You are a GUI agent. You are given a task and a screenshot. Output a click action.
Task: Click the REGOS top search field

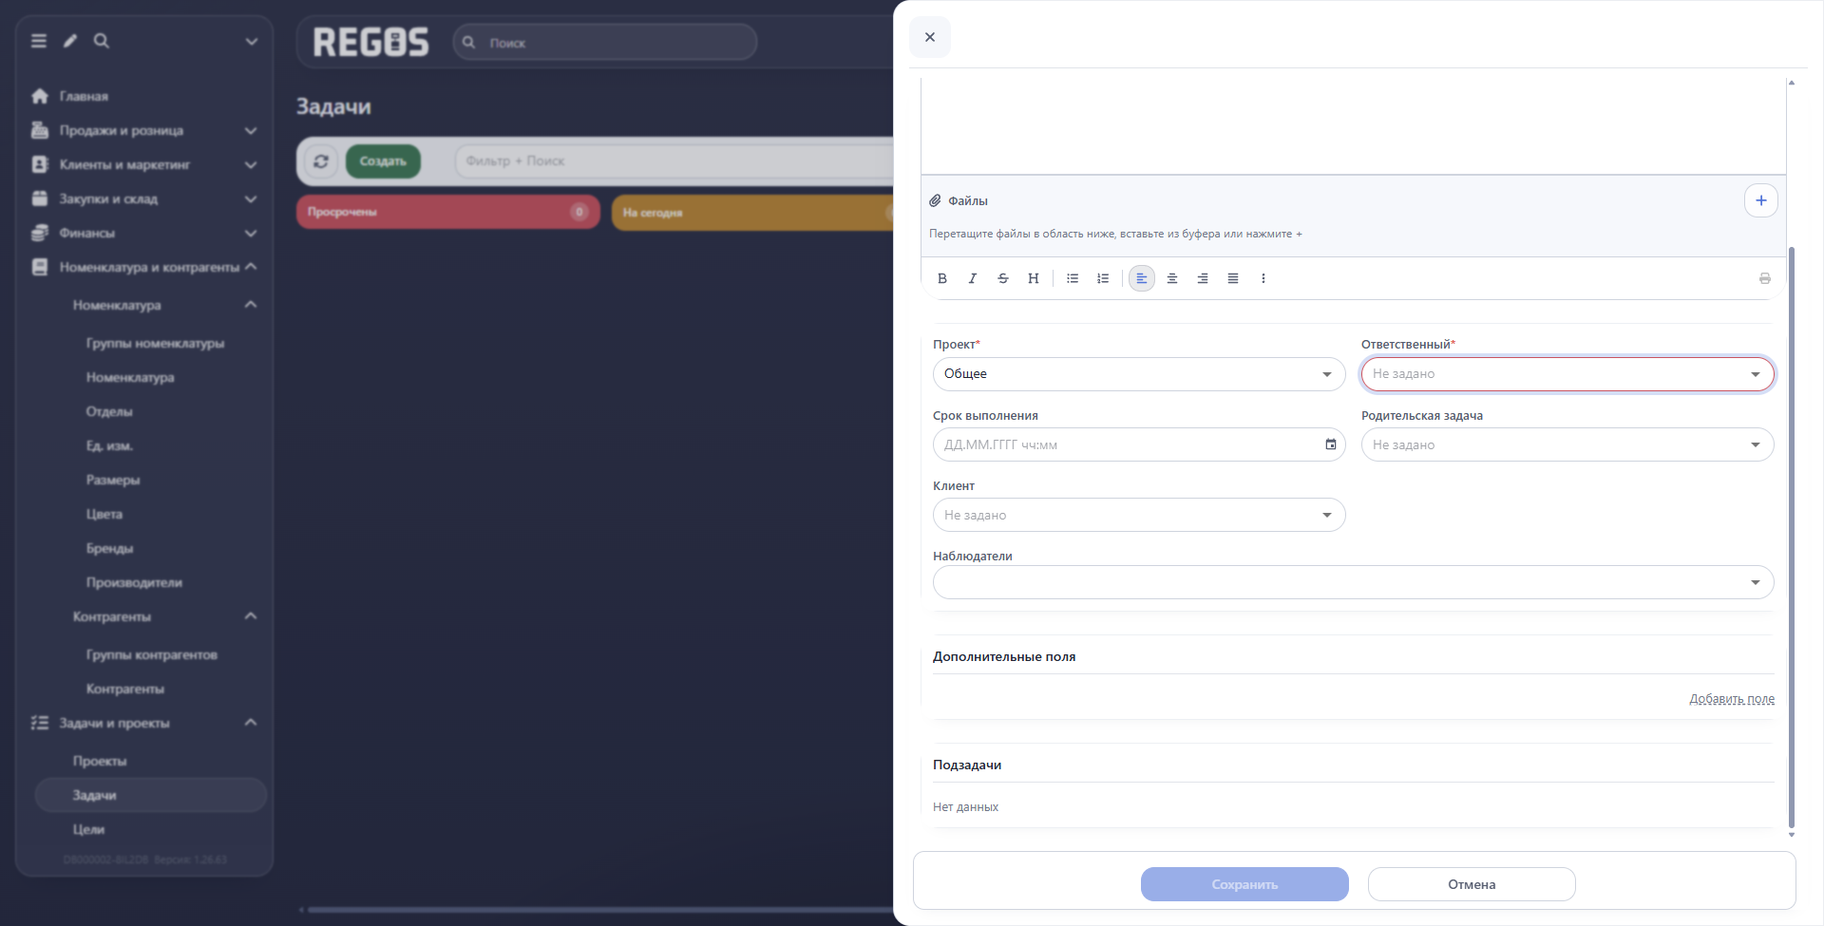(x=605, y=42)
